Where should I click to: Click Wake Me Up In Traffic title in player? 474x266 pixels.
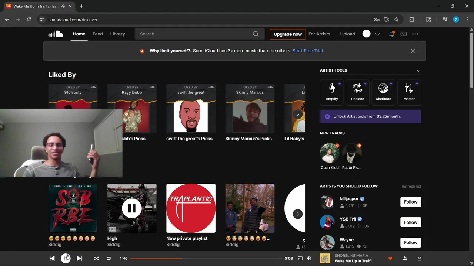354,261
